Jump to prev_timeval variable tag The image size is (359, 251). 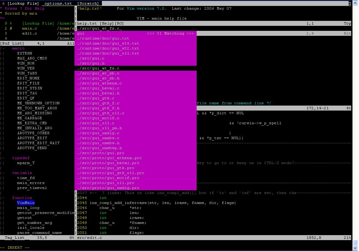32,188
